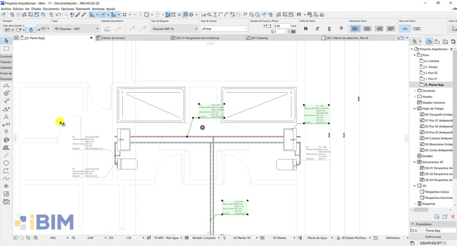Select the Line tool in toolbox
457x246 pixels.
[x=6, y=155]
